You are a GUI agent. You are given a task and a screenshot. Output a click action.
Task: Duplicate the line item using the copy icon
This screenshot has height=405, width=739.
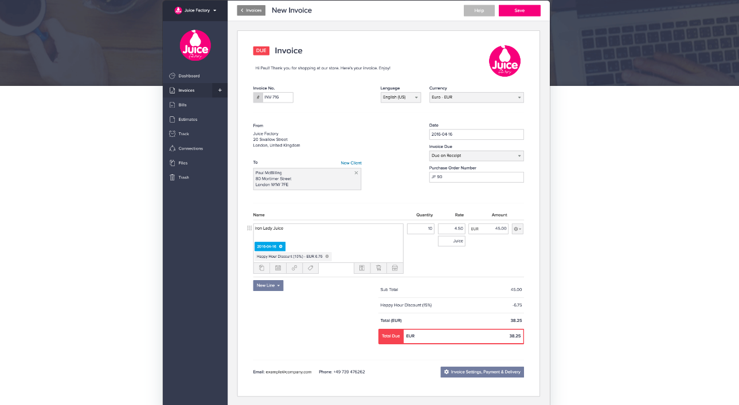coord(261,268)
